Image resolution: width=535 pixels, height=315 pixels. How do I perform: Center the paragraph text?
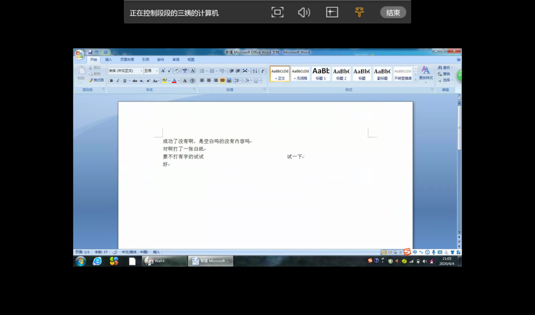(209, 81)
